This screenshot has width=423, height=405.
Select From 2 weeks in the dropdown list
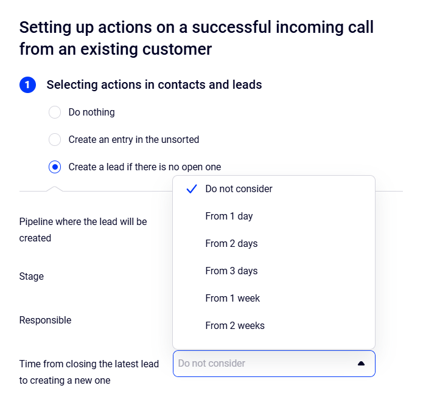coord(235,326)
